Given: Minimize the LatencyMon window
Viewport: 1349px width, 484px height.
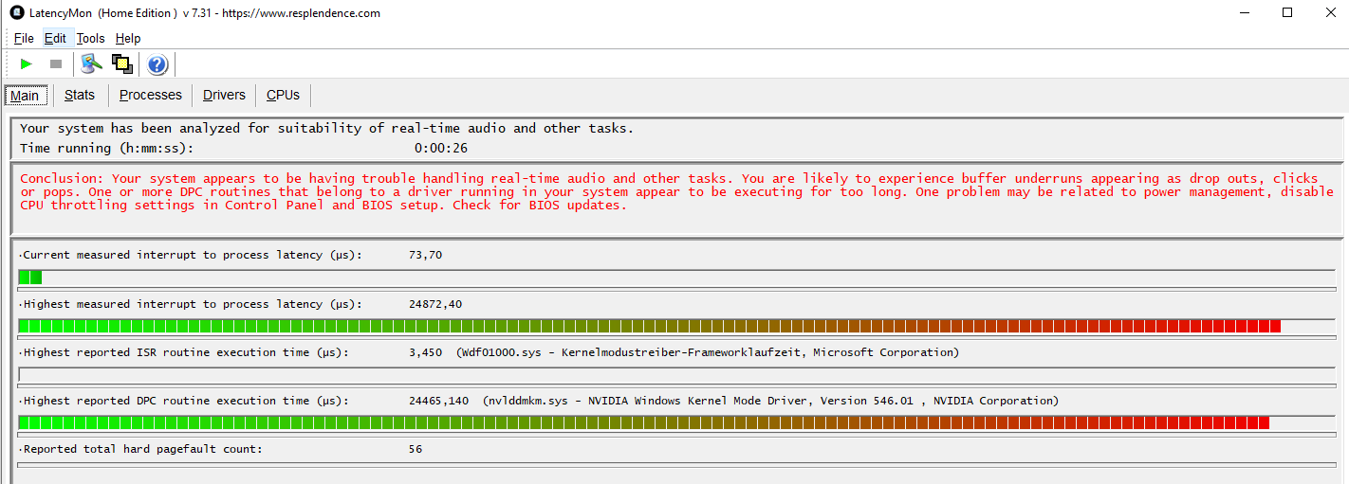Looking at the screenshot, I should pos(1244,12).
